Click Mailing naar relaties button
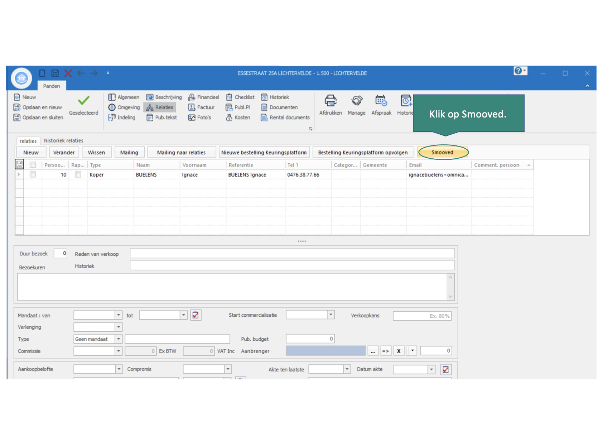 click(182, 152)
